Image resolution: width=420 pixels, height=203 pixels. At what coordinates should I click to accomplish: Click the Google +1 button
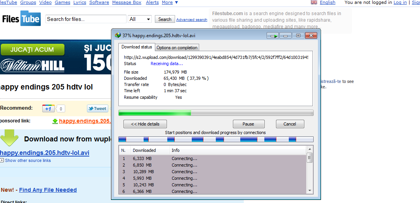coord(49,109)
